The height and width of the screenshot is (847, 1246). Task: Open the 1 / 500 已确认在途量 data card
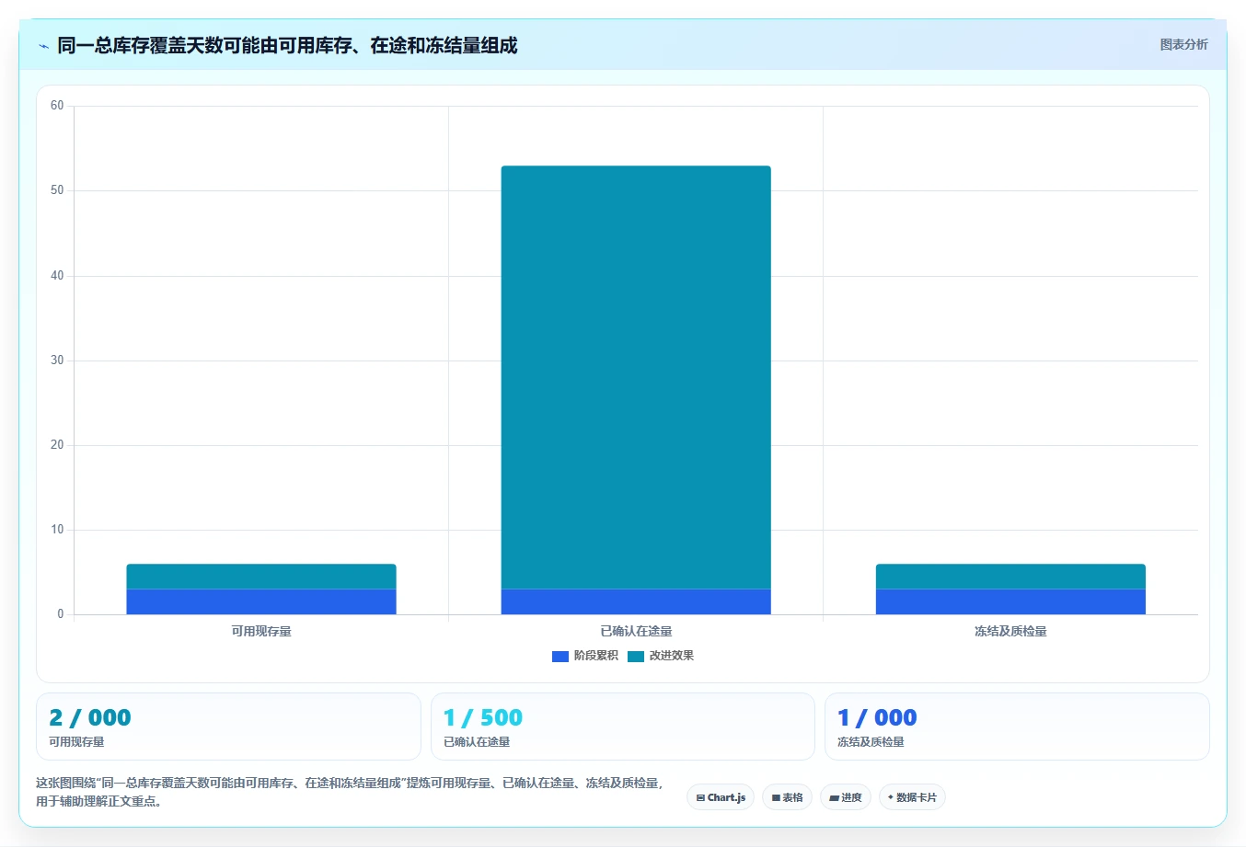pyautogui.click(x=623, y=727)
